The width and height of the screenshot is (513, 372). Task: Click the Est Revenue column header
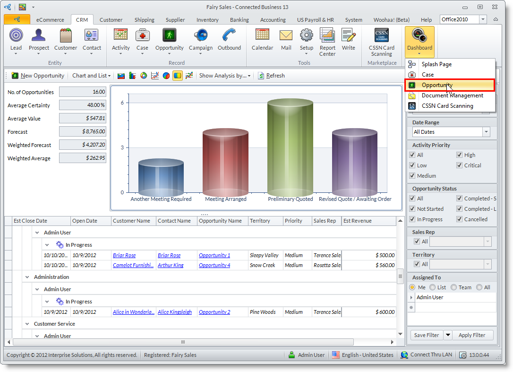(358, 221)
